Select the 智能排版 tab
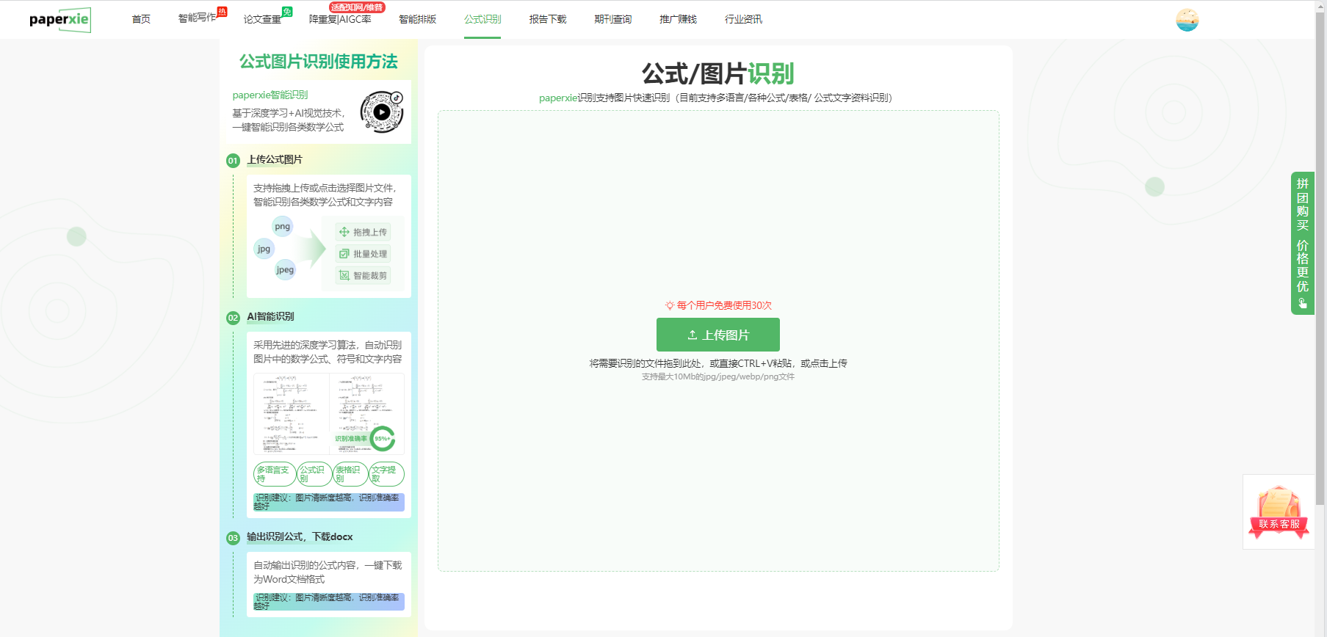This screenshot has width=1327, height=637. (417, 19)
